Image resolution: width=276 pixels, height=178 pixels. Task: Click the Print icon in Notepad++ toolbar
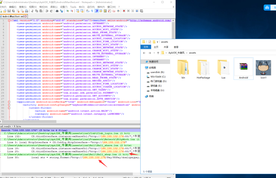pyautogui.click(x=26, y=11)
